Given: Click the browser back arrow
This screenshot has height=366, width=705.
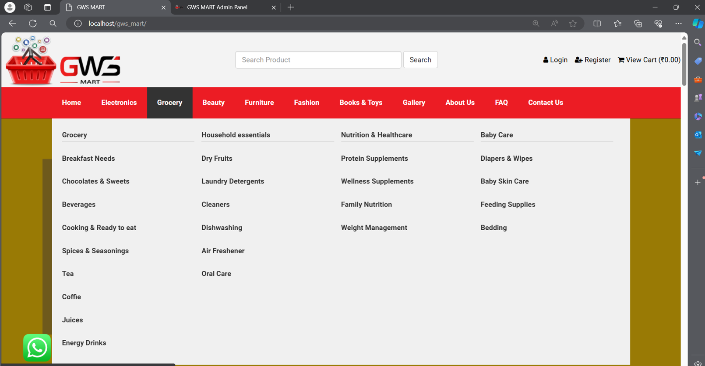Looking at the screenshot, I should pyautogui.click(x=12, y=24).
